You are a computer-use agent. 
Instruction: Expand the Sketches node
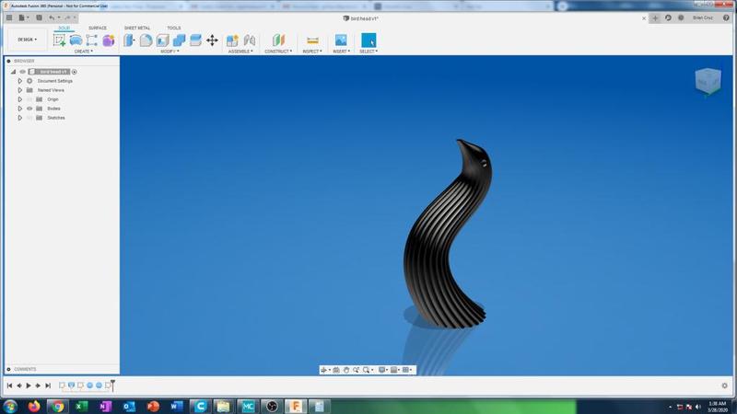point(19,118)
